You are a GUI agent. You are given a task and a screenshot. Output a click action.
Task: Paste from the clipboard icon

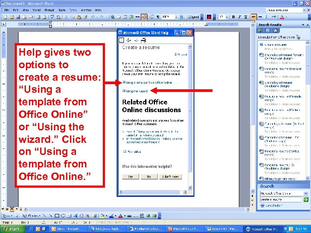tap(79, 17)
